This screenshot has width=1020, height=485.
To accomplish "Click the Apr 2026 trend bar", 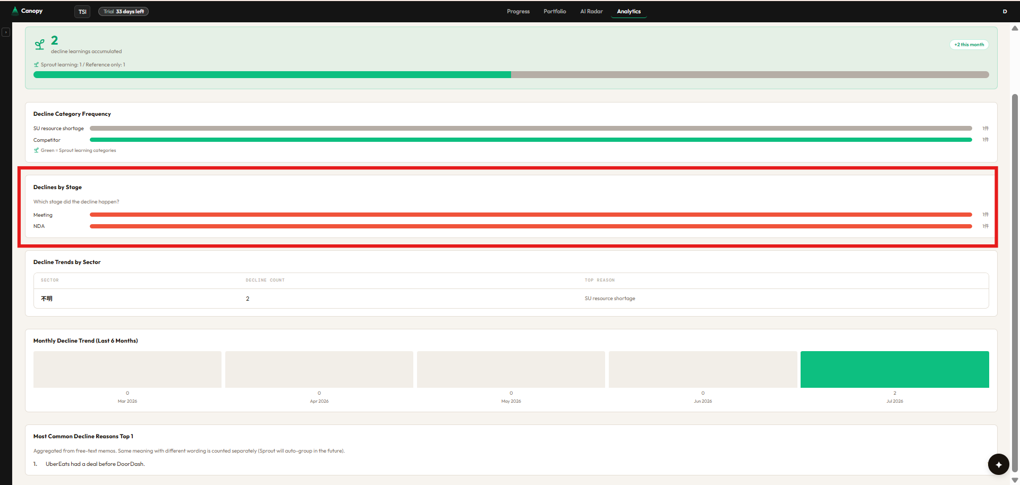I will [319, 369].
